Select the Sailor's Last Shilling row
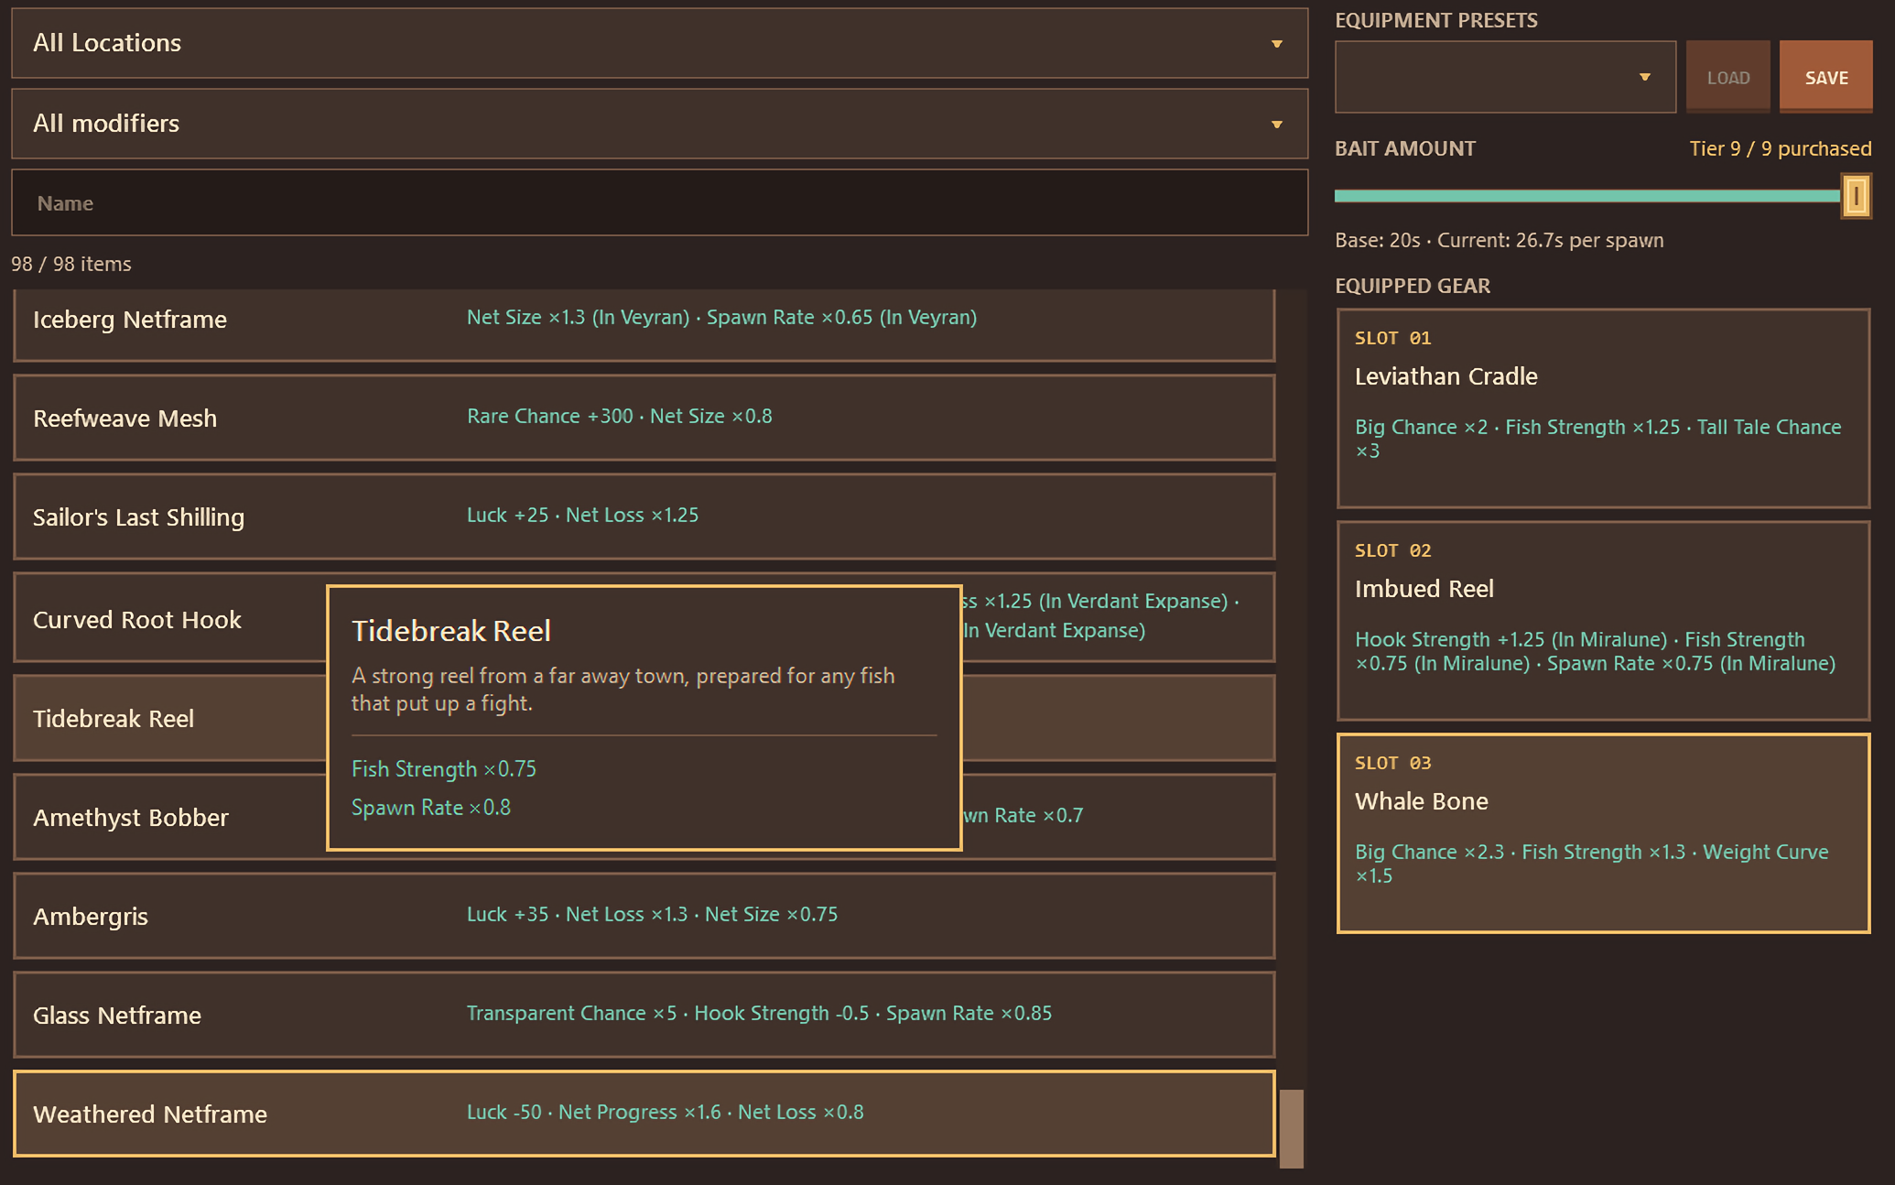The width and height of the screenshot is (1895, 1185). (644, 516)
